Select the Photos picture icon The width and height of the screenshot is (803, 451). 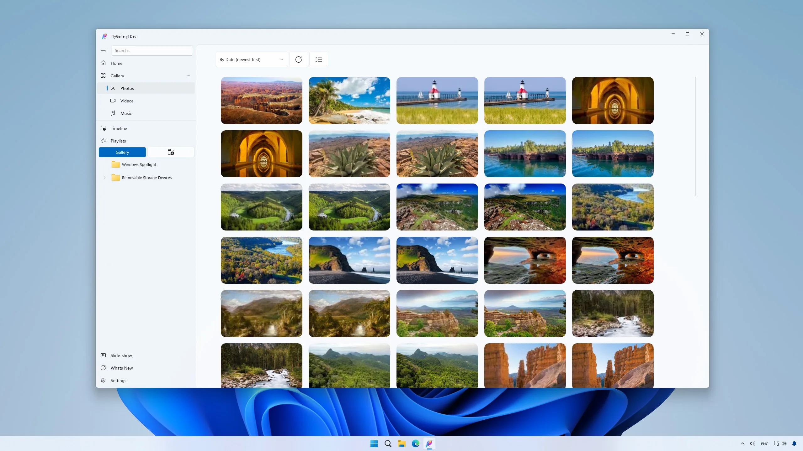(x=113, y=88)
